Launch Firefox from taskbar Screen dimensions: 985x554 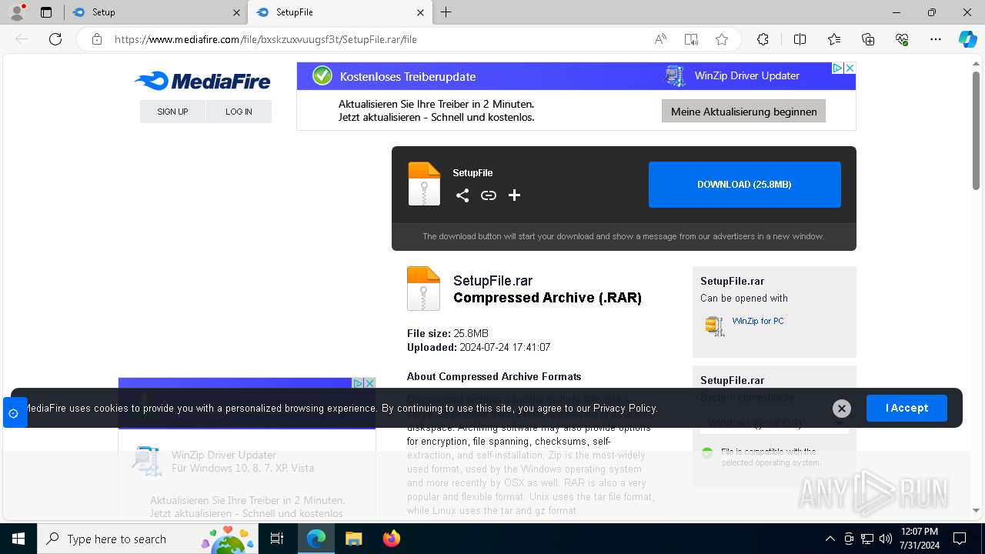(391, 539)
